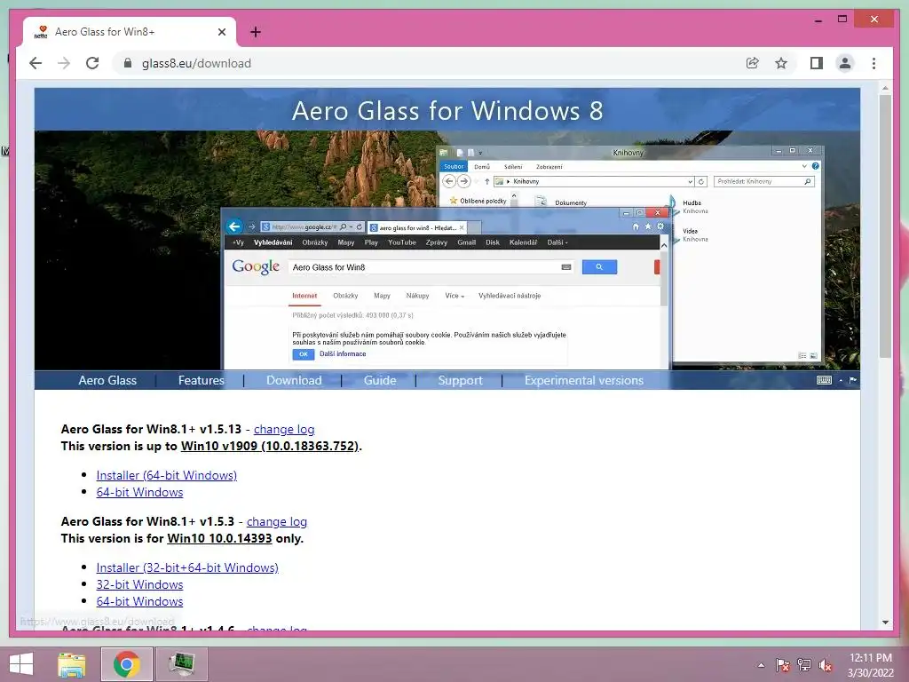The height and width of the screenshot is (682, 909).
Task: Go back to the previous page
Action: click(x=36, y=63)
